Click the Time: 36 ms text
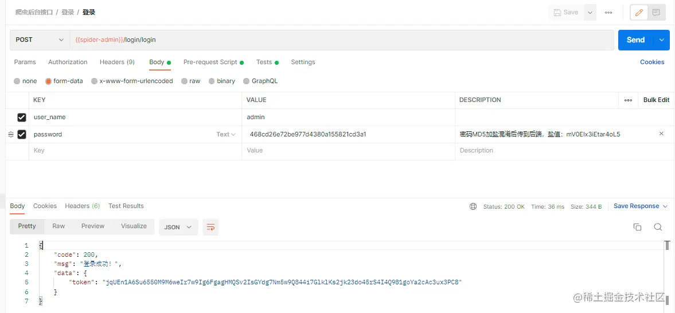Viewport: 675px width, 313px height. (x=548, y=206)
